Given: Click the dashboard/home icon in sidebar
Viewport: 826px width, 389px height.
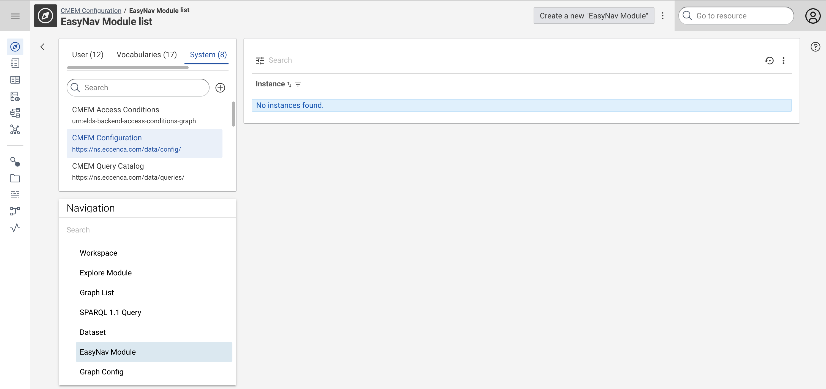Looking at the screenshot, I should (15, 47).
